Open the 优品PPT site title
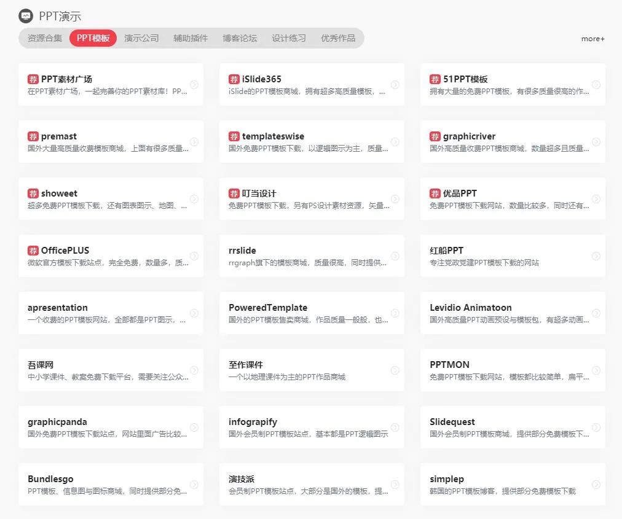The height and width of the screenshot is (519, 622). click(x=460, y=193)
